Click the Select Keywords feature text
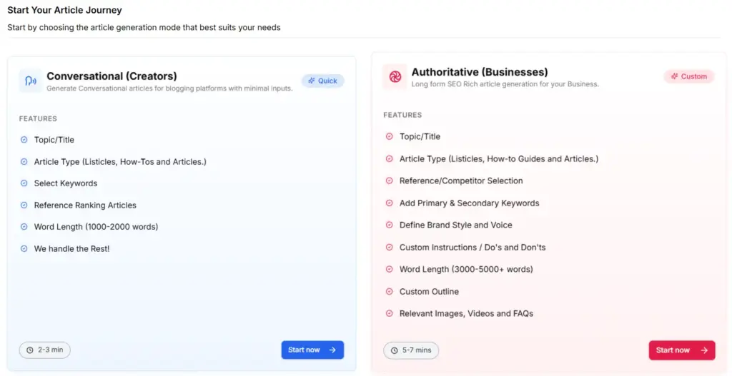The image size is (732, 376). [66, 183]
